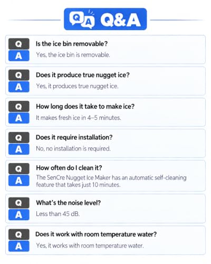
Task: Click the Q&A speech bubble icon in header
Action: (x=82, y=20)
